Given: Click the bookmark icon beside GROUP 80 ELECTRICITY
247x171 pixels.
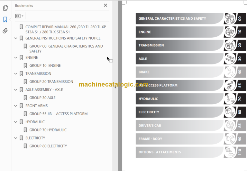Looking at the screenshot, I should click(x=25, y=146).
